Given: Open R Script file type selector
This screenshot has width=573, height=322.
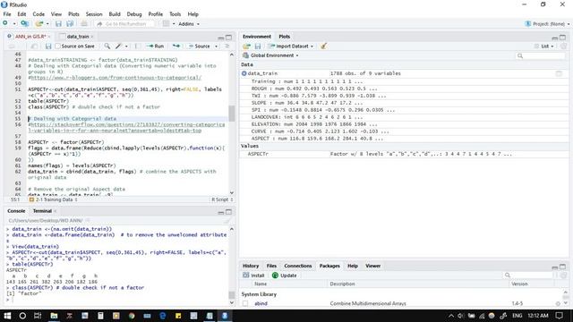Looking at the screenshot, I should pyautogui.click(x=222, y=199).
